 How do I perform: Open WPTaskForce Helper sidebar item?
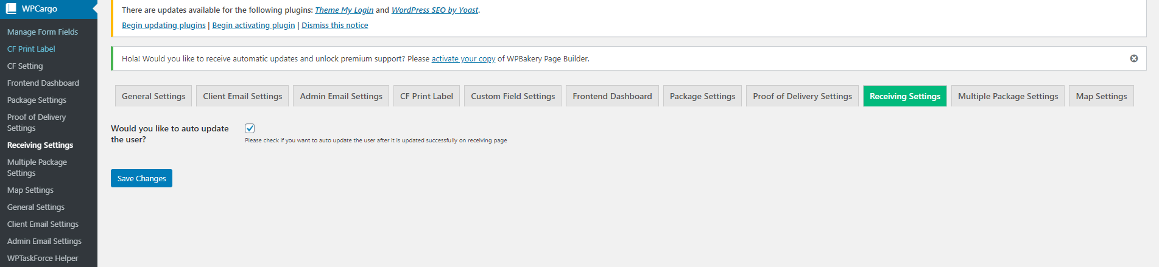[x=43, y=258]
